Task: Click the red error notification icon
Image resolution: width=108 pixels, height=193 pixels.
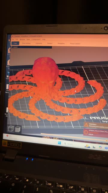Action: pos(86,132)
